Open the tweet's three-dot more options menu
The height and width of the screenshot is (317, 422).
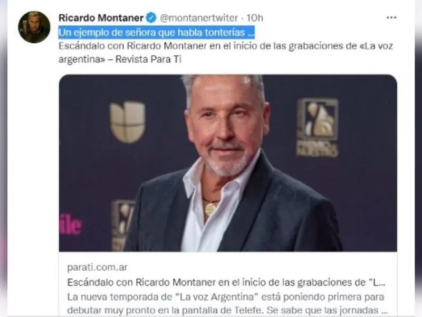[x=391, y=17]
